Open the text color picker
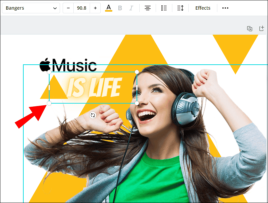268x203 pixels. click(108, 8)
